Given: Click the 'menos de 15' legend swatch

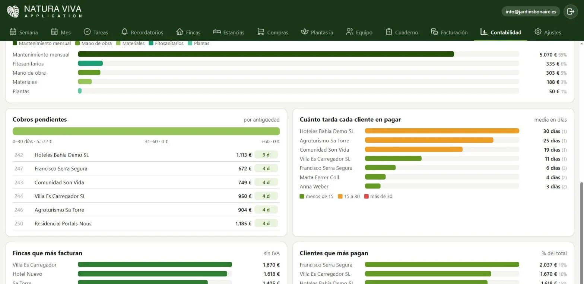Looking at the screenshot, I should tap(302, 196).
